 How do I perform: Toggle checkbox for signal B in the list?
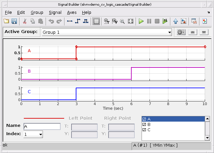tap(144, 124)
